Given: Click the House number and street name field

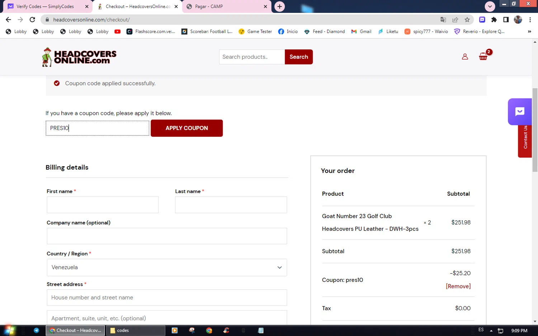Looking at the screenshot, I should tap(167, 298).
